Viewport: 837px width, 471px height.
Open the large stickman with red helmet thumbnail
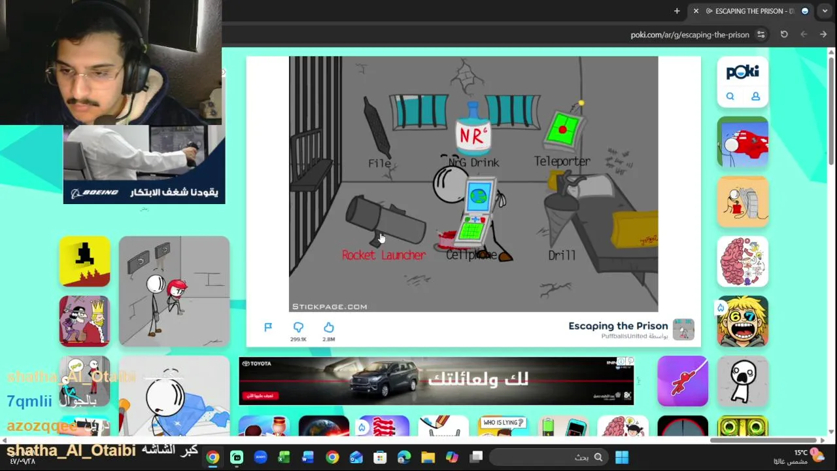click(174, 291)
